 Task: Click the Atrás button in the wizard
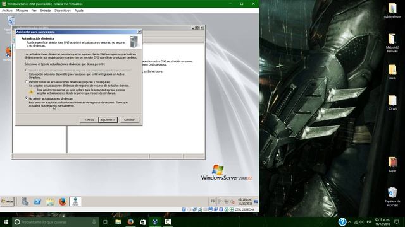(x=89, y=120)
